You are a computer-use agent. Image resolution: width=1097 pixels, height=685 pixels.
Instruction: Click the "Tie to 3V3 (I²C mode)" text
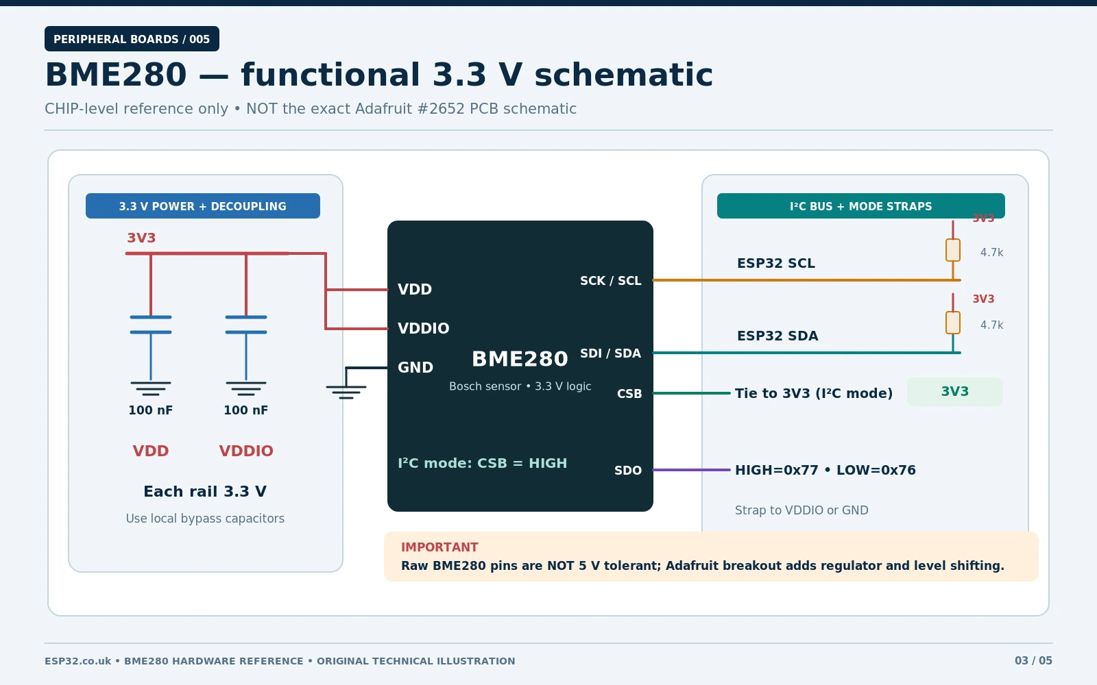pyautogui.click(x=814, y=394)
